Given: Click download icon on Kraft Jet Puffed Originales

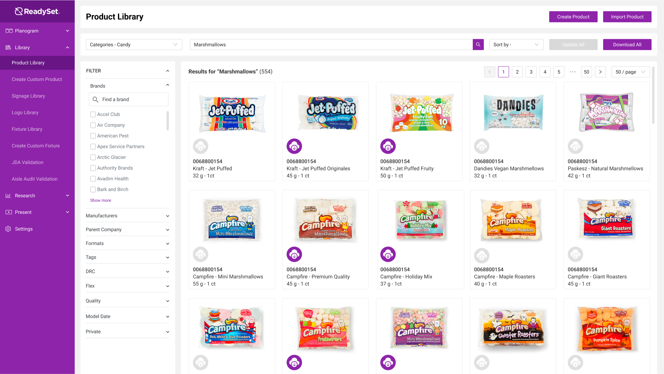Looking at the screenshot, I should 294,146.
